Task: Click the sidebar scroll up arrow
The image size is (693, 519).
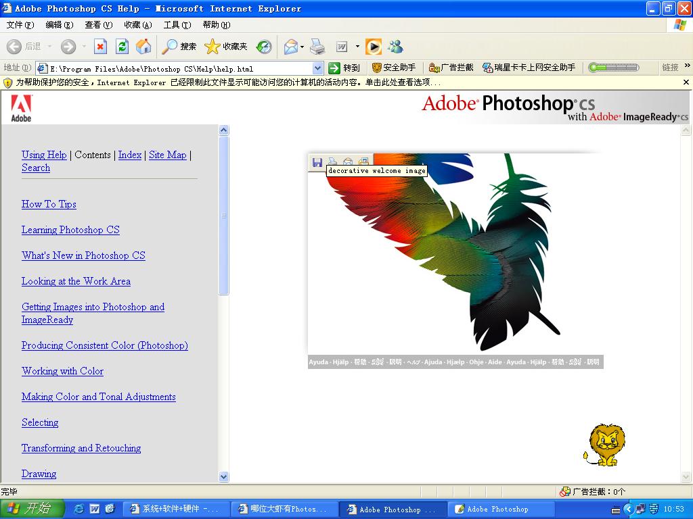Action: (x=223, y=130)
